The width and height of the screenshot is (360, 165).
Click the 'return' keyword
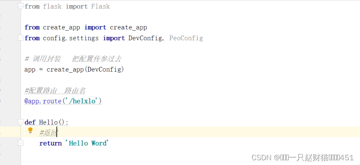pyautogui.click(x=51, y=143)
